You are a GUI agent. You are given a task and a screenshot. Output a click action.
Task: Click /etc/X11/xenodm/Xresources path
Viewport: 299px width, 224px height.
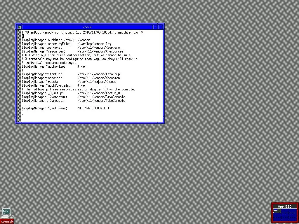pos(100,51)
